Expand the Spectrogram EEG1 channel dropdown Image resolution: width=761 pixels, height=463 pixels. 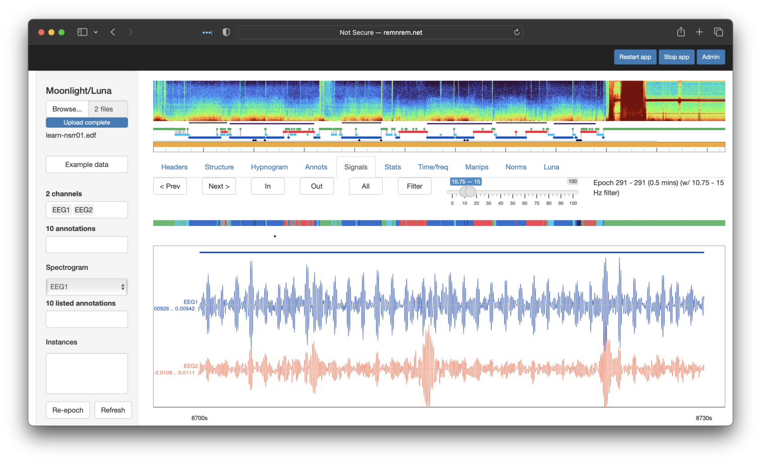click(x=87, y=287)
